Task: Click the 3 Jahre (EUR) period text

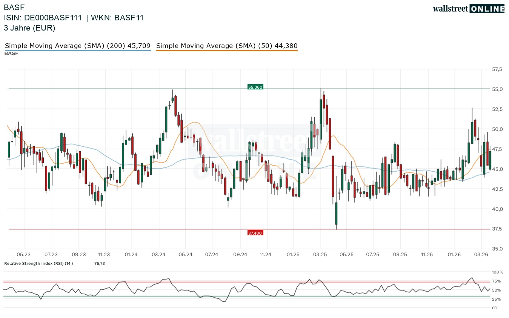Action: [29, 28]
